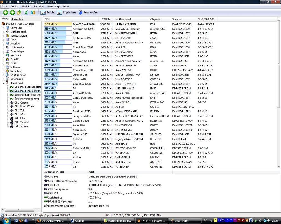Select the Software tree icon
Screen dimensions: 281x224
click(7, 67)
